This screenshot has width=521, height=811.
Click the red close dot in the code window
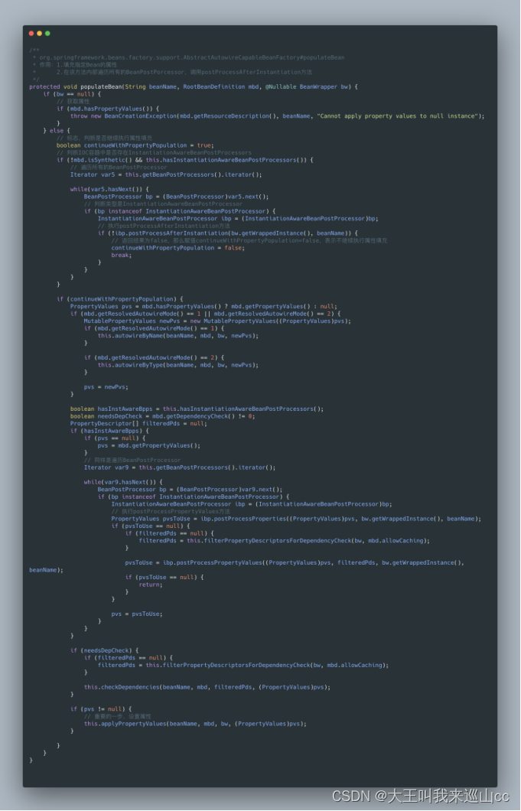pos(31,34)
